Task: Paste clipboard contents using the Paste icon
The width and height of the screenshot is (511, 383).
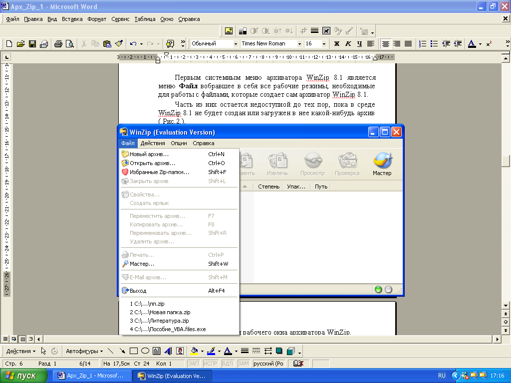Action: click(107, 44)
